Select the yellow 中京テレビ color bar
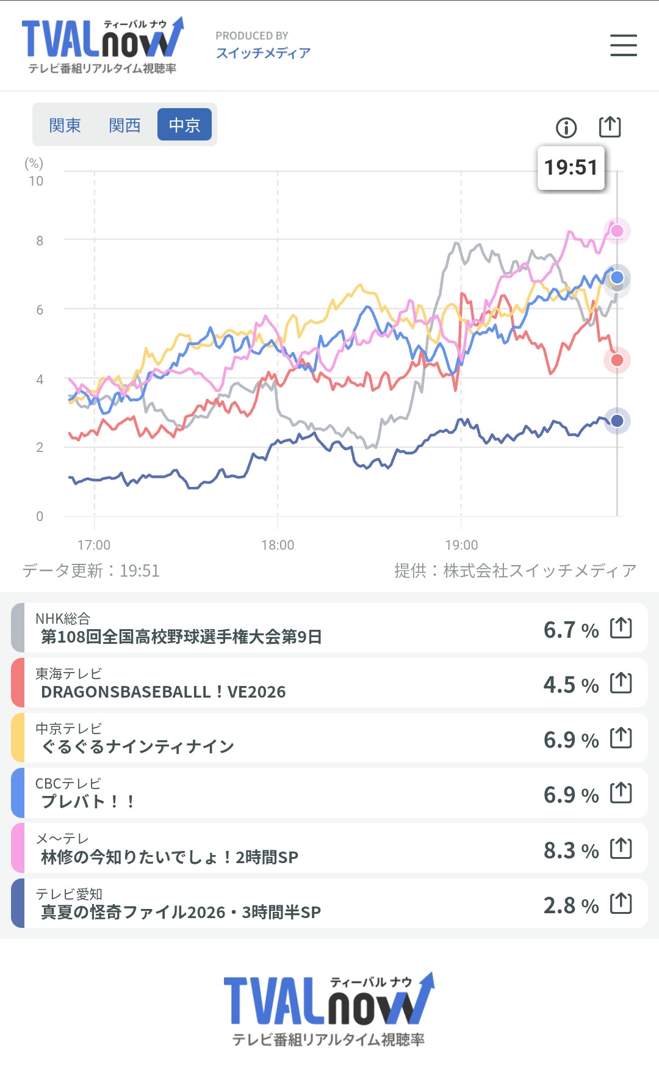The image size is (659, 1069). tap(18, 738)
